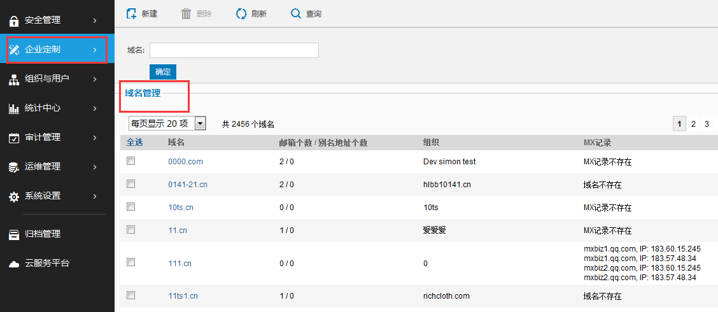Open the 每页显示 20 项 dropdown

pyautogui.click(x=200, y=124)
